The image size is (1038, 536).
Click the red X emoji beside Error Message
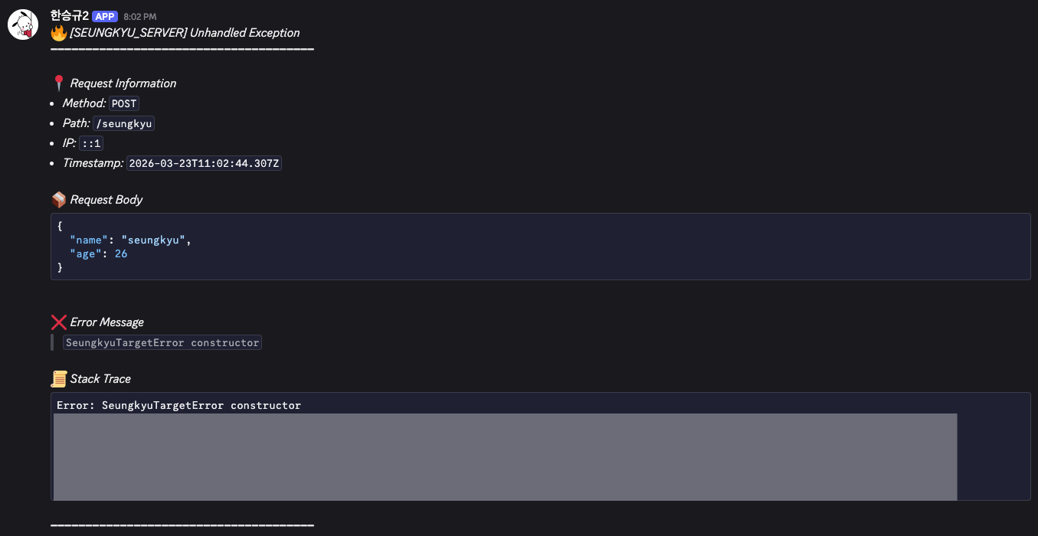[x=58, y=322]
